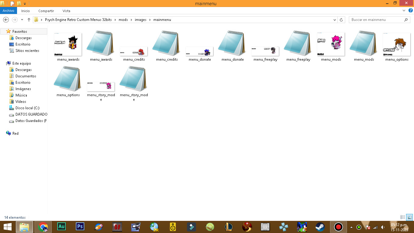Open the recent locations dropdown arrow
The width and height of the screenshot is (414, 233).
[x=22, y=20]
